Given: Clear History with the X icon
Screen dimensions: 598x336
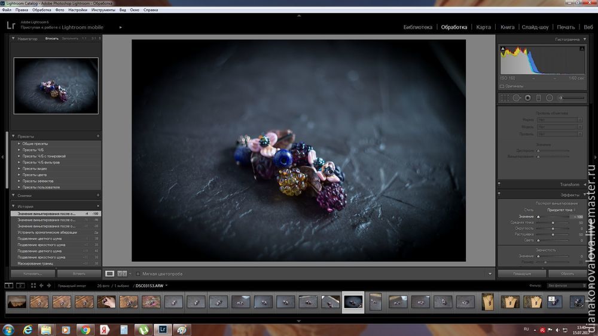Looking at the screenshot, I should coord(98,206).
